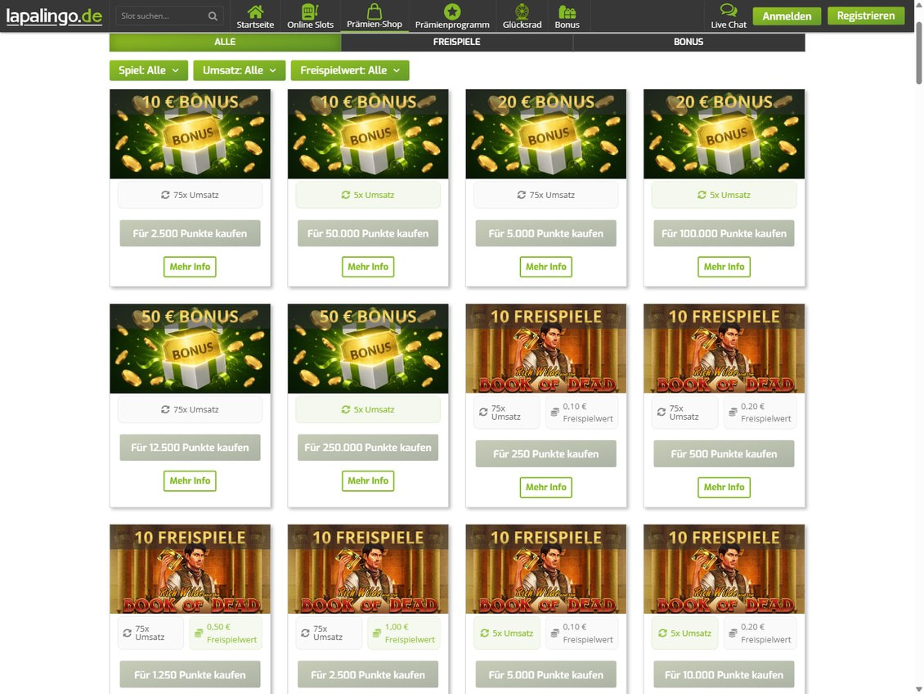Expand the Freispielwert: Alle filter dropdown
The width and height of the screenshot is (924, 694).
(350, 70)
